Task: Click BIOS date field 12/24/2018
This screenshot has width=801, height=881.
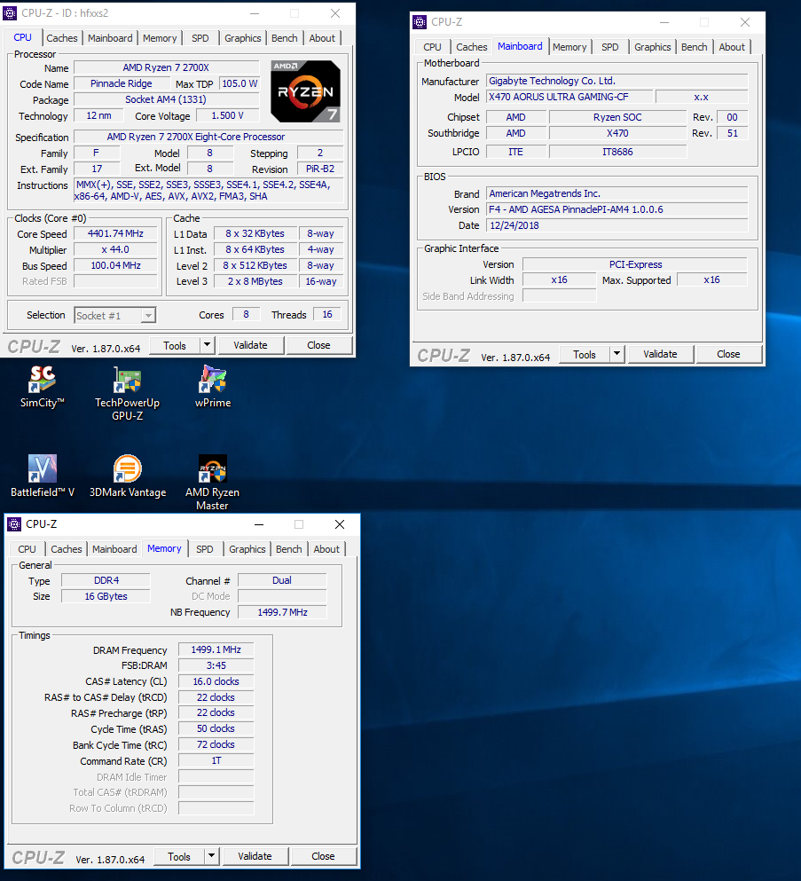Action: pyautogui.click(x=616, y=225)
